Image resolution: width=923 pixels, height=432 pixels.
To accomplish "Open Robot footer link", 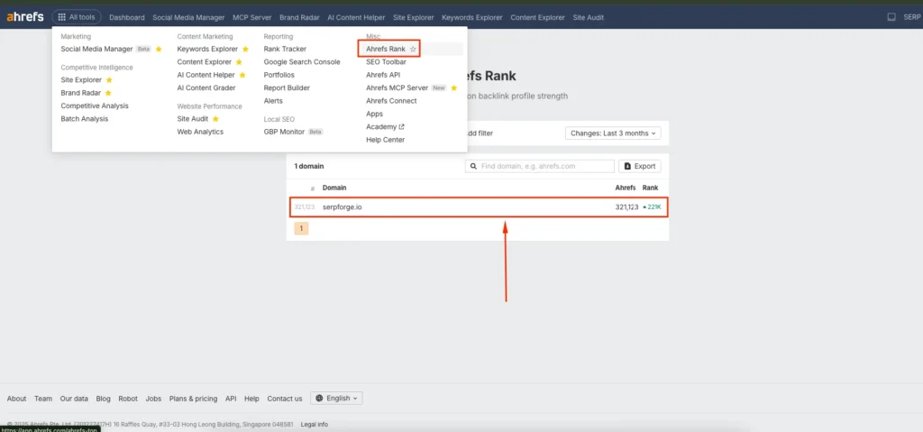I will coord(128,399).
